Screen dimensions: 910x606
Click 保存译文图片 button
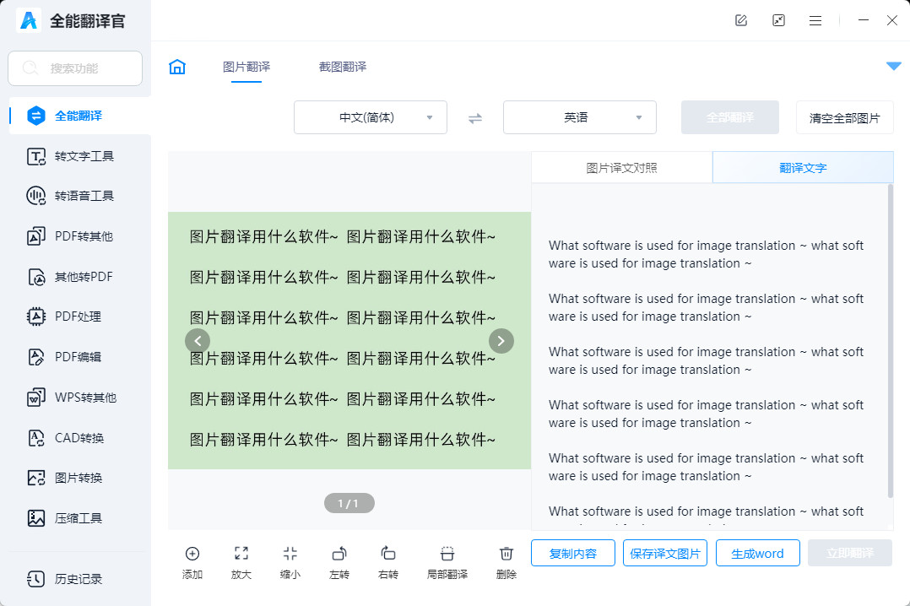(665, 553)
